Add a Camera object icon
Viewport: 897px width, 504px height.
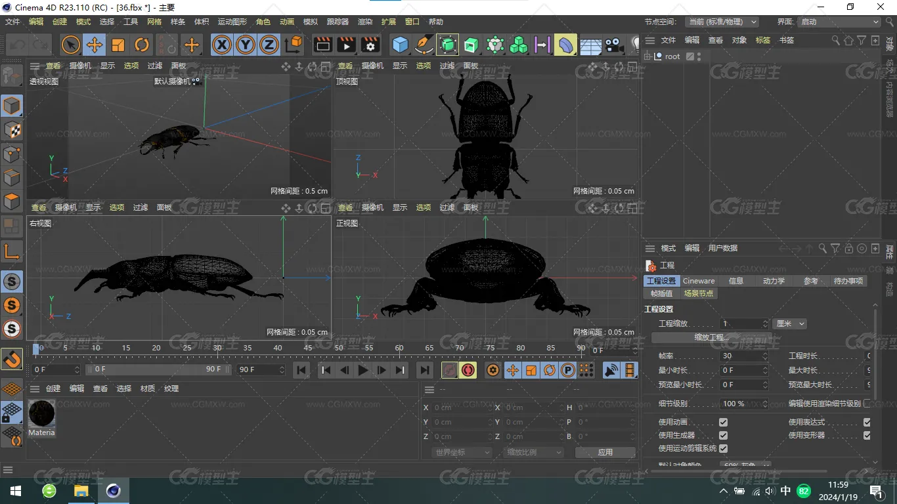coord(614,45)
